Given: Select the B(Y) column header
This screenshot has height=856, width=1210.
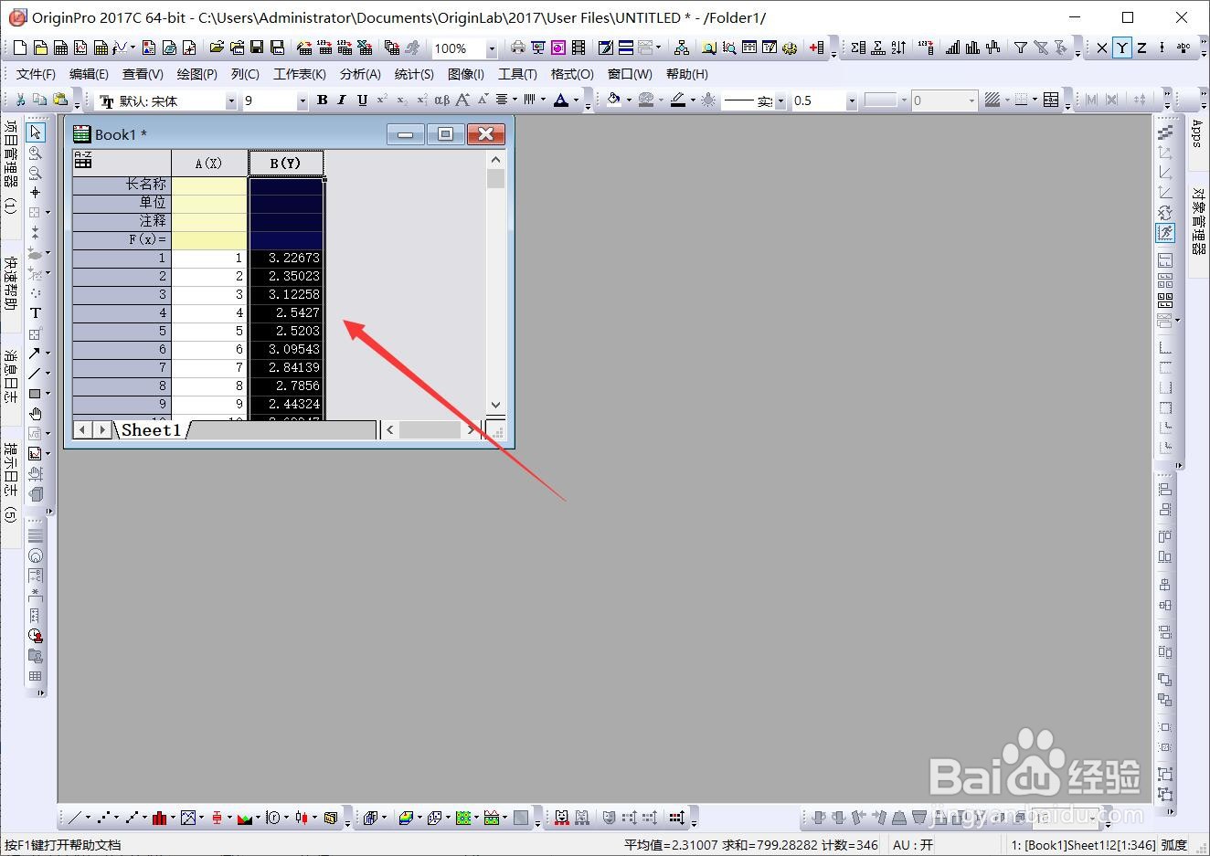Looking at the screenshot, I should point(286,163).
